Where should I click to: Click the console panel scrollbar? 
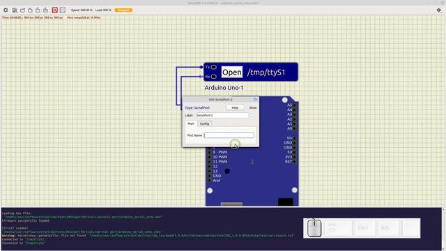coord(443,229)
